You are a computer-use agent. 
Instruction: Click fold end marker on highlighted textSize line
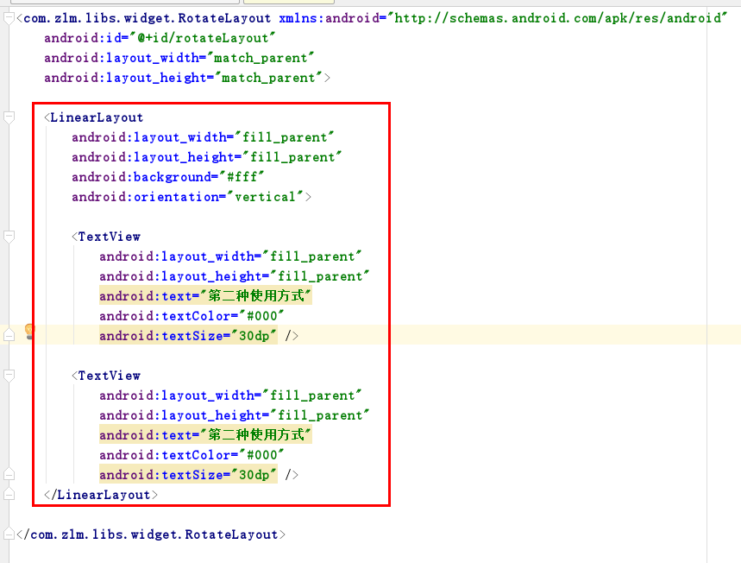9,335
